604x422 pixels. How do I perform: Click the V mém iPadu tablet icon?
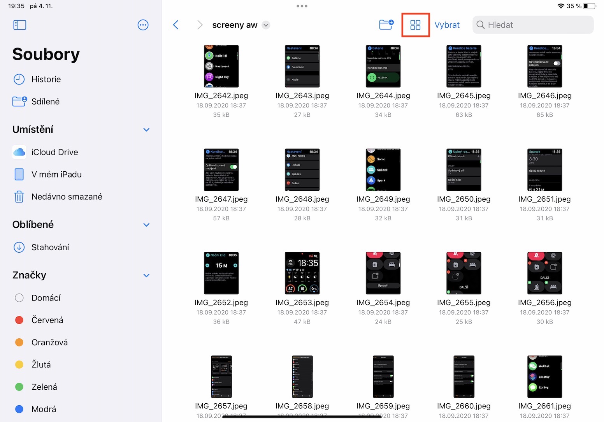click(19, 174)
